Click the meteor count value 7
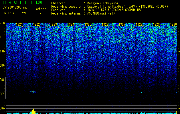This screenshot has height=114, width=180. 41,13
